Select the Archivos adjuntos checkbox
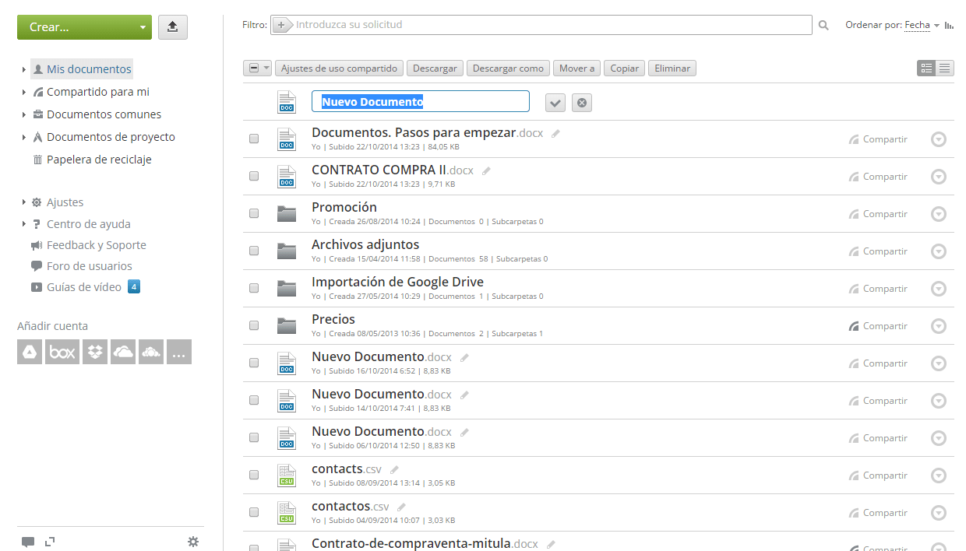This screenshot has width=966, height=551. 254,251
